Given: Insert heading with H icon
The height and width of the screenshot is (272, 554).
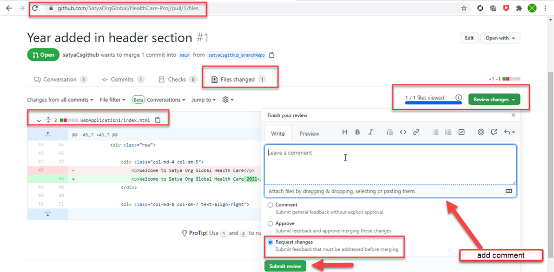Looking at the screenshot, I should coord(345,132).
